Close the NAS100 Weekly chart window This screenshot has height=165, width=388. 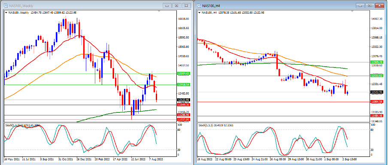(187, 6)
